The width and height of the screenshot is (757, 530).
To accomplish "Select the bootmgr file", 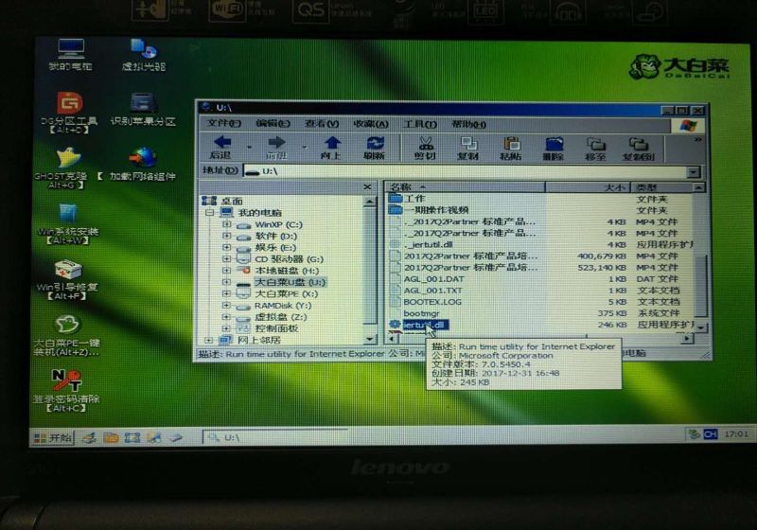I will point(421,314).
